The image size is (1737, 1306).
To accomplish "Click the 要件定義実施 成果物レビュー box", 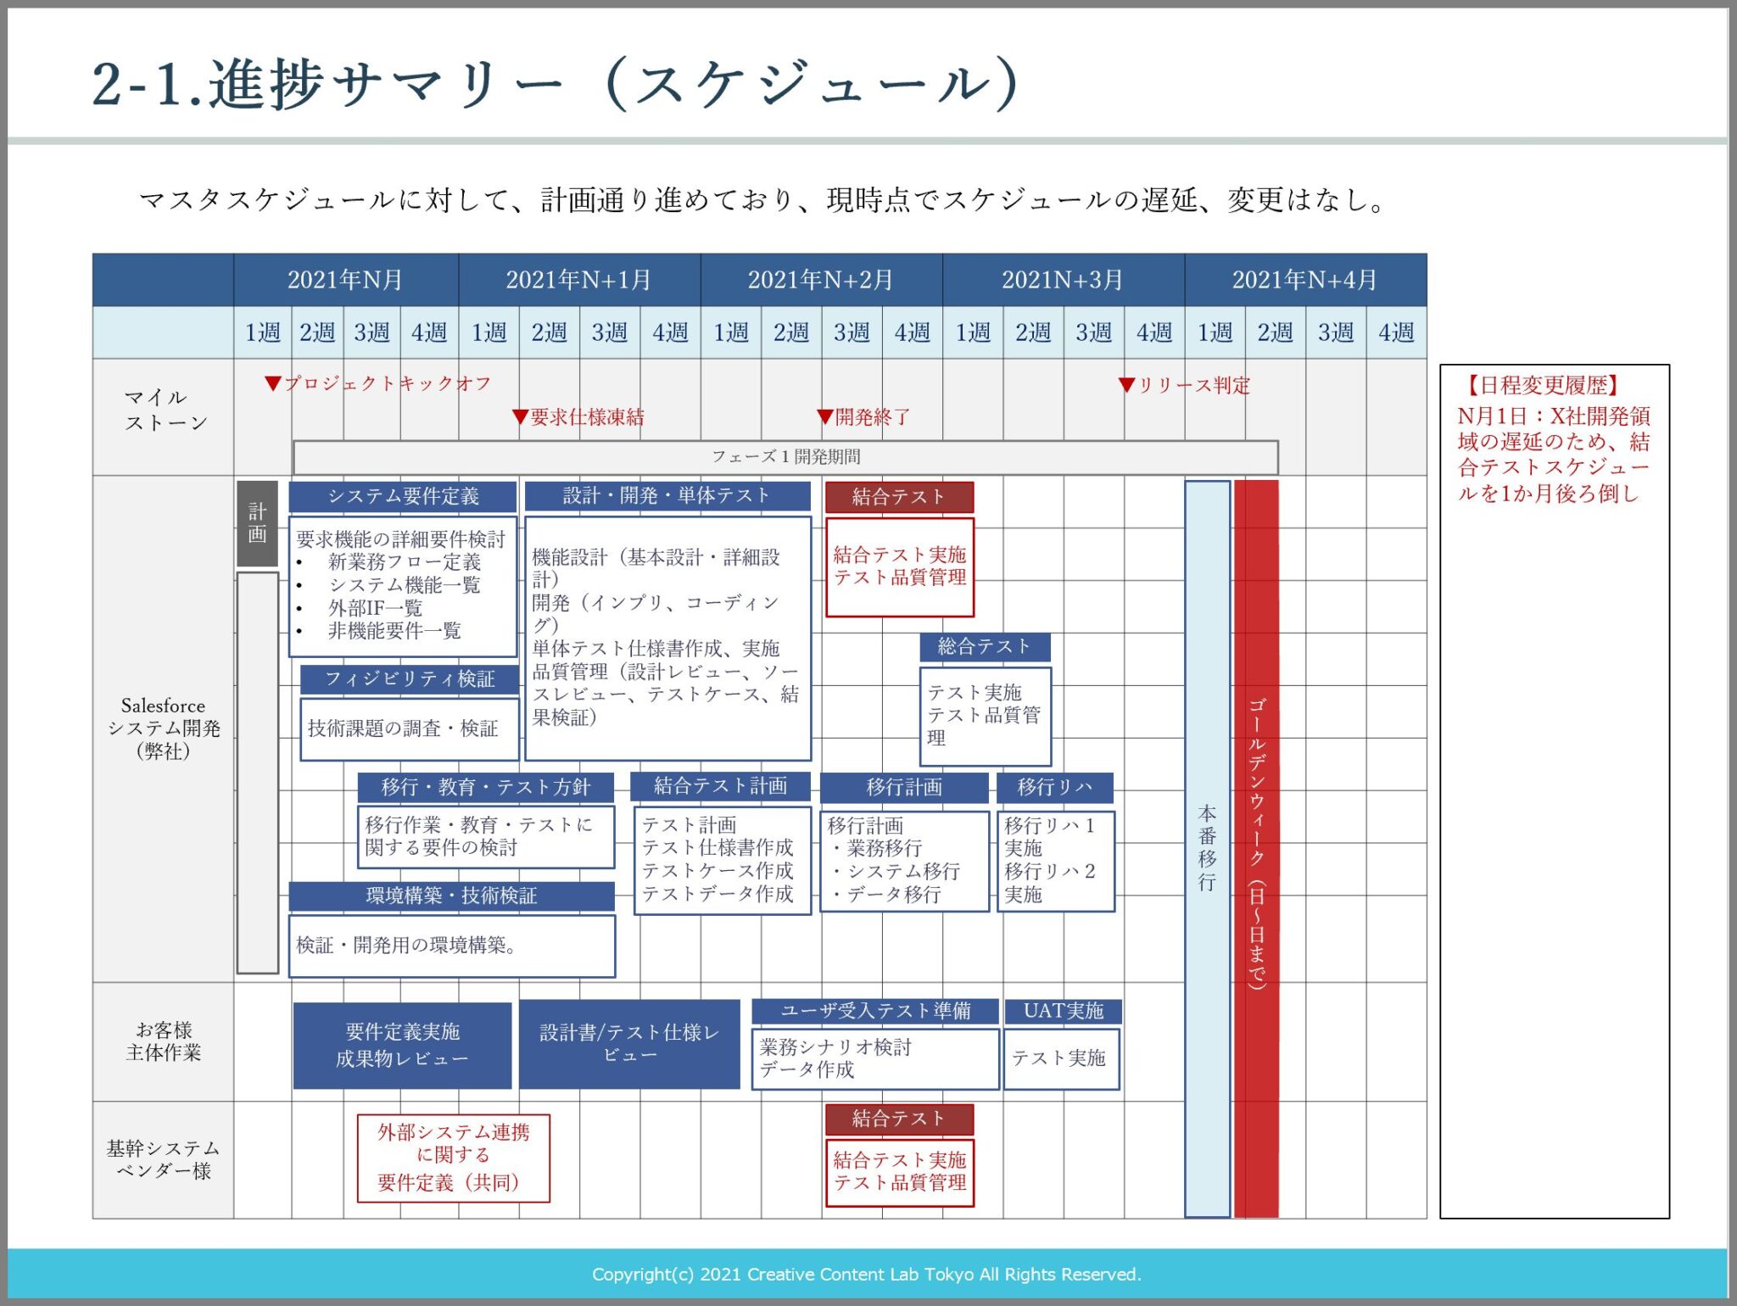I will (400, 1045).
